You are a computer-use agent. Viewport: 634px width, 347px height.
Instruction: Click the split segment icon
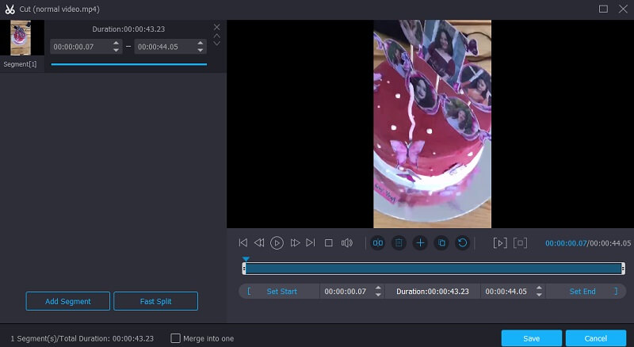point(378,242)
